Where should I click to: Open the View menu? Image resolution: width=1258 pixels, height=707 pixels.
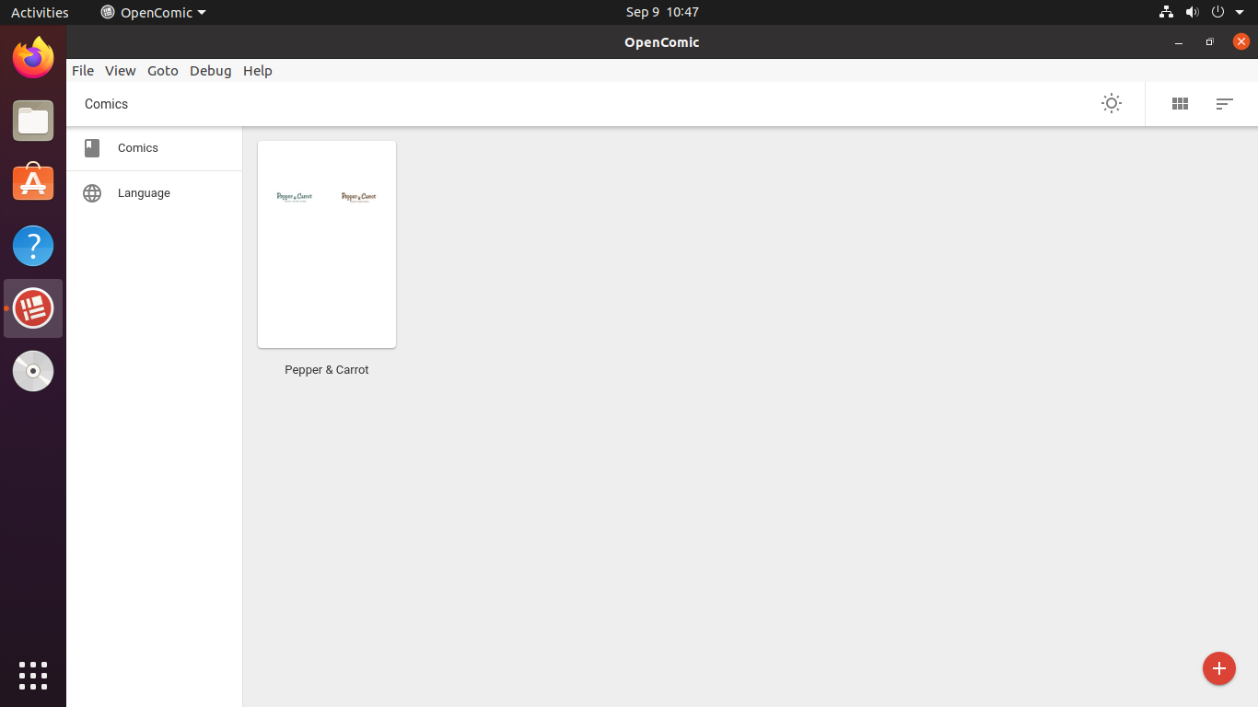120,71
